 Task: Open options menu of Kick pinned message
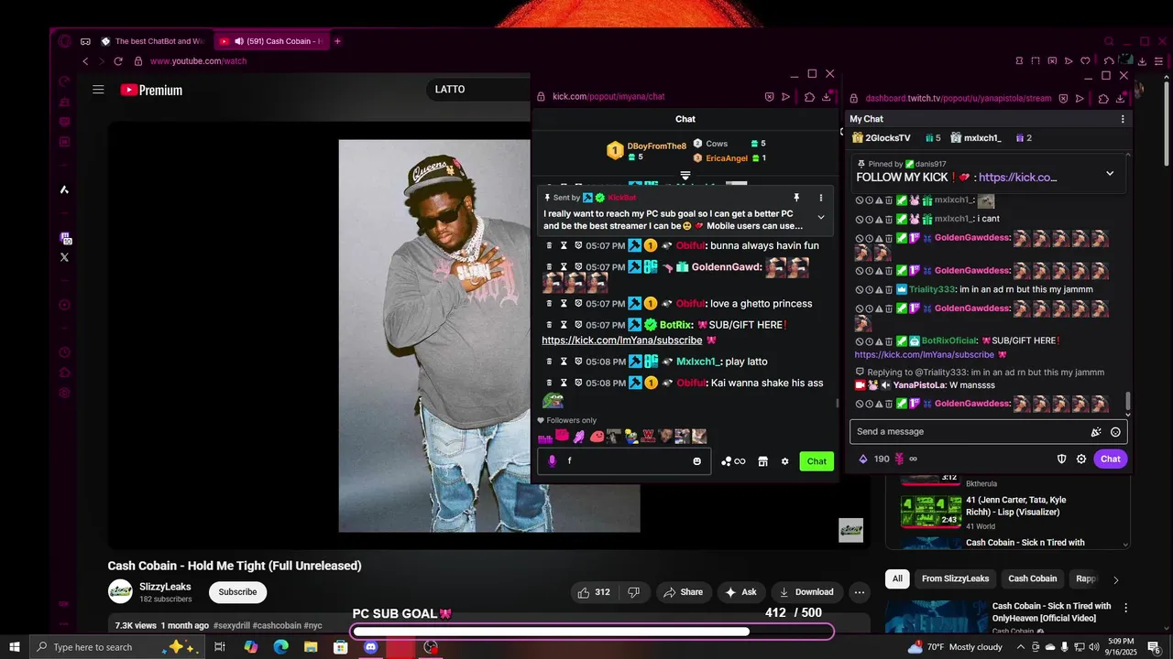coord(820,198)
